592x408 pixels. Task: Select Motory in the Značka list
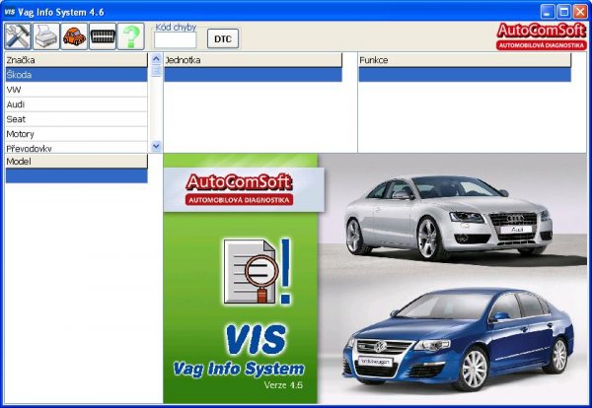pyautogui.click(x=75, y=133)
